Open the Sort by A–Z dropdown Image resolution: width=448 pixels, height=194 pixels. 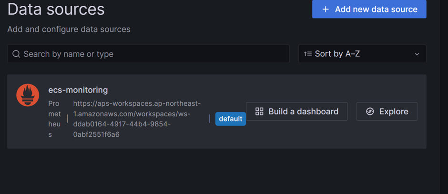[362, 54]
